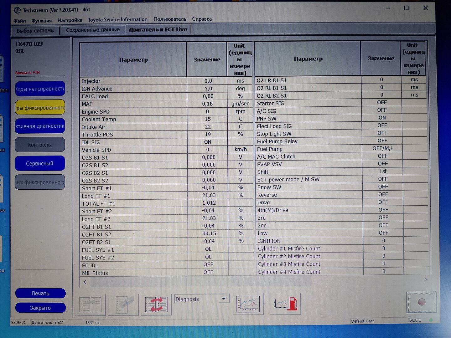
Task: Open the Пользователь menu
Action: click(x=170, y=19)
